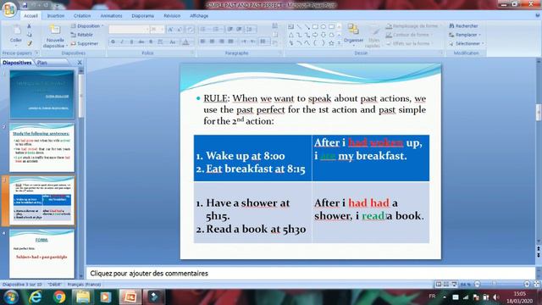Open the Diaporama ribbon tab
The image size is (542, 305).
(143, 16)
